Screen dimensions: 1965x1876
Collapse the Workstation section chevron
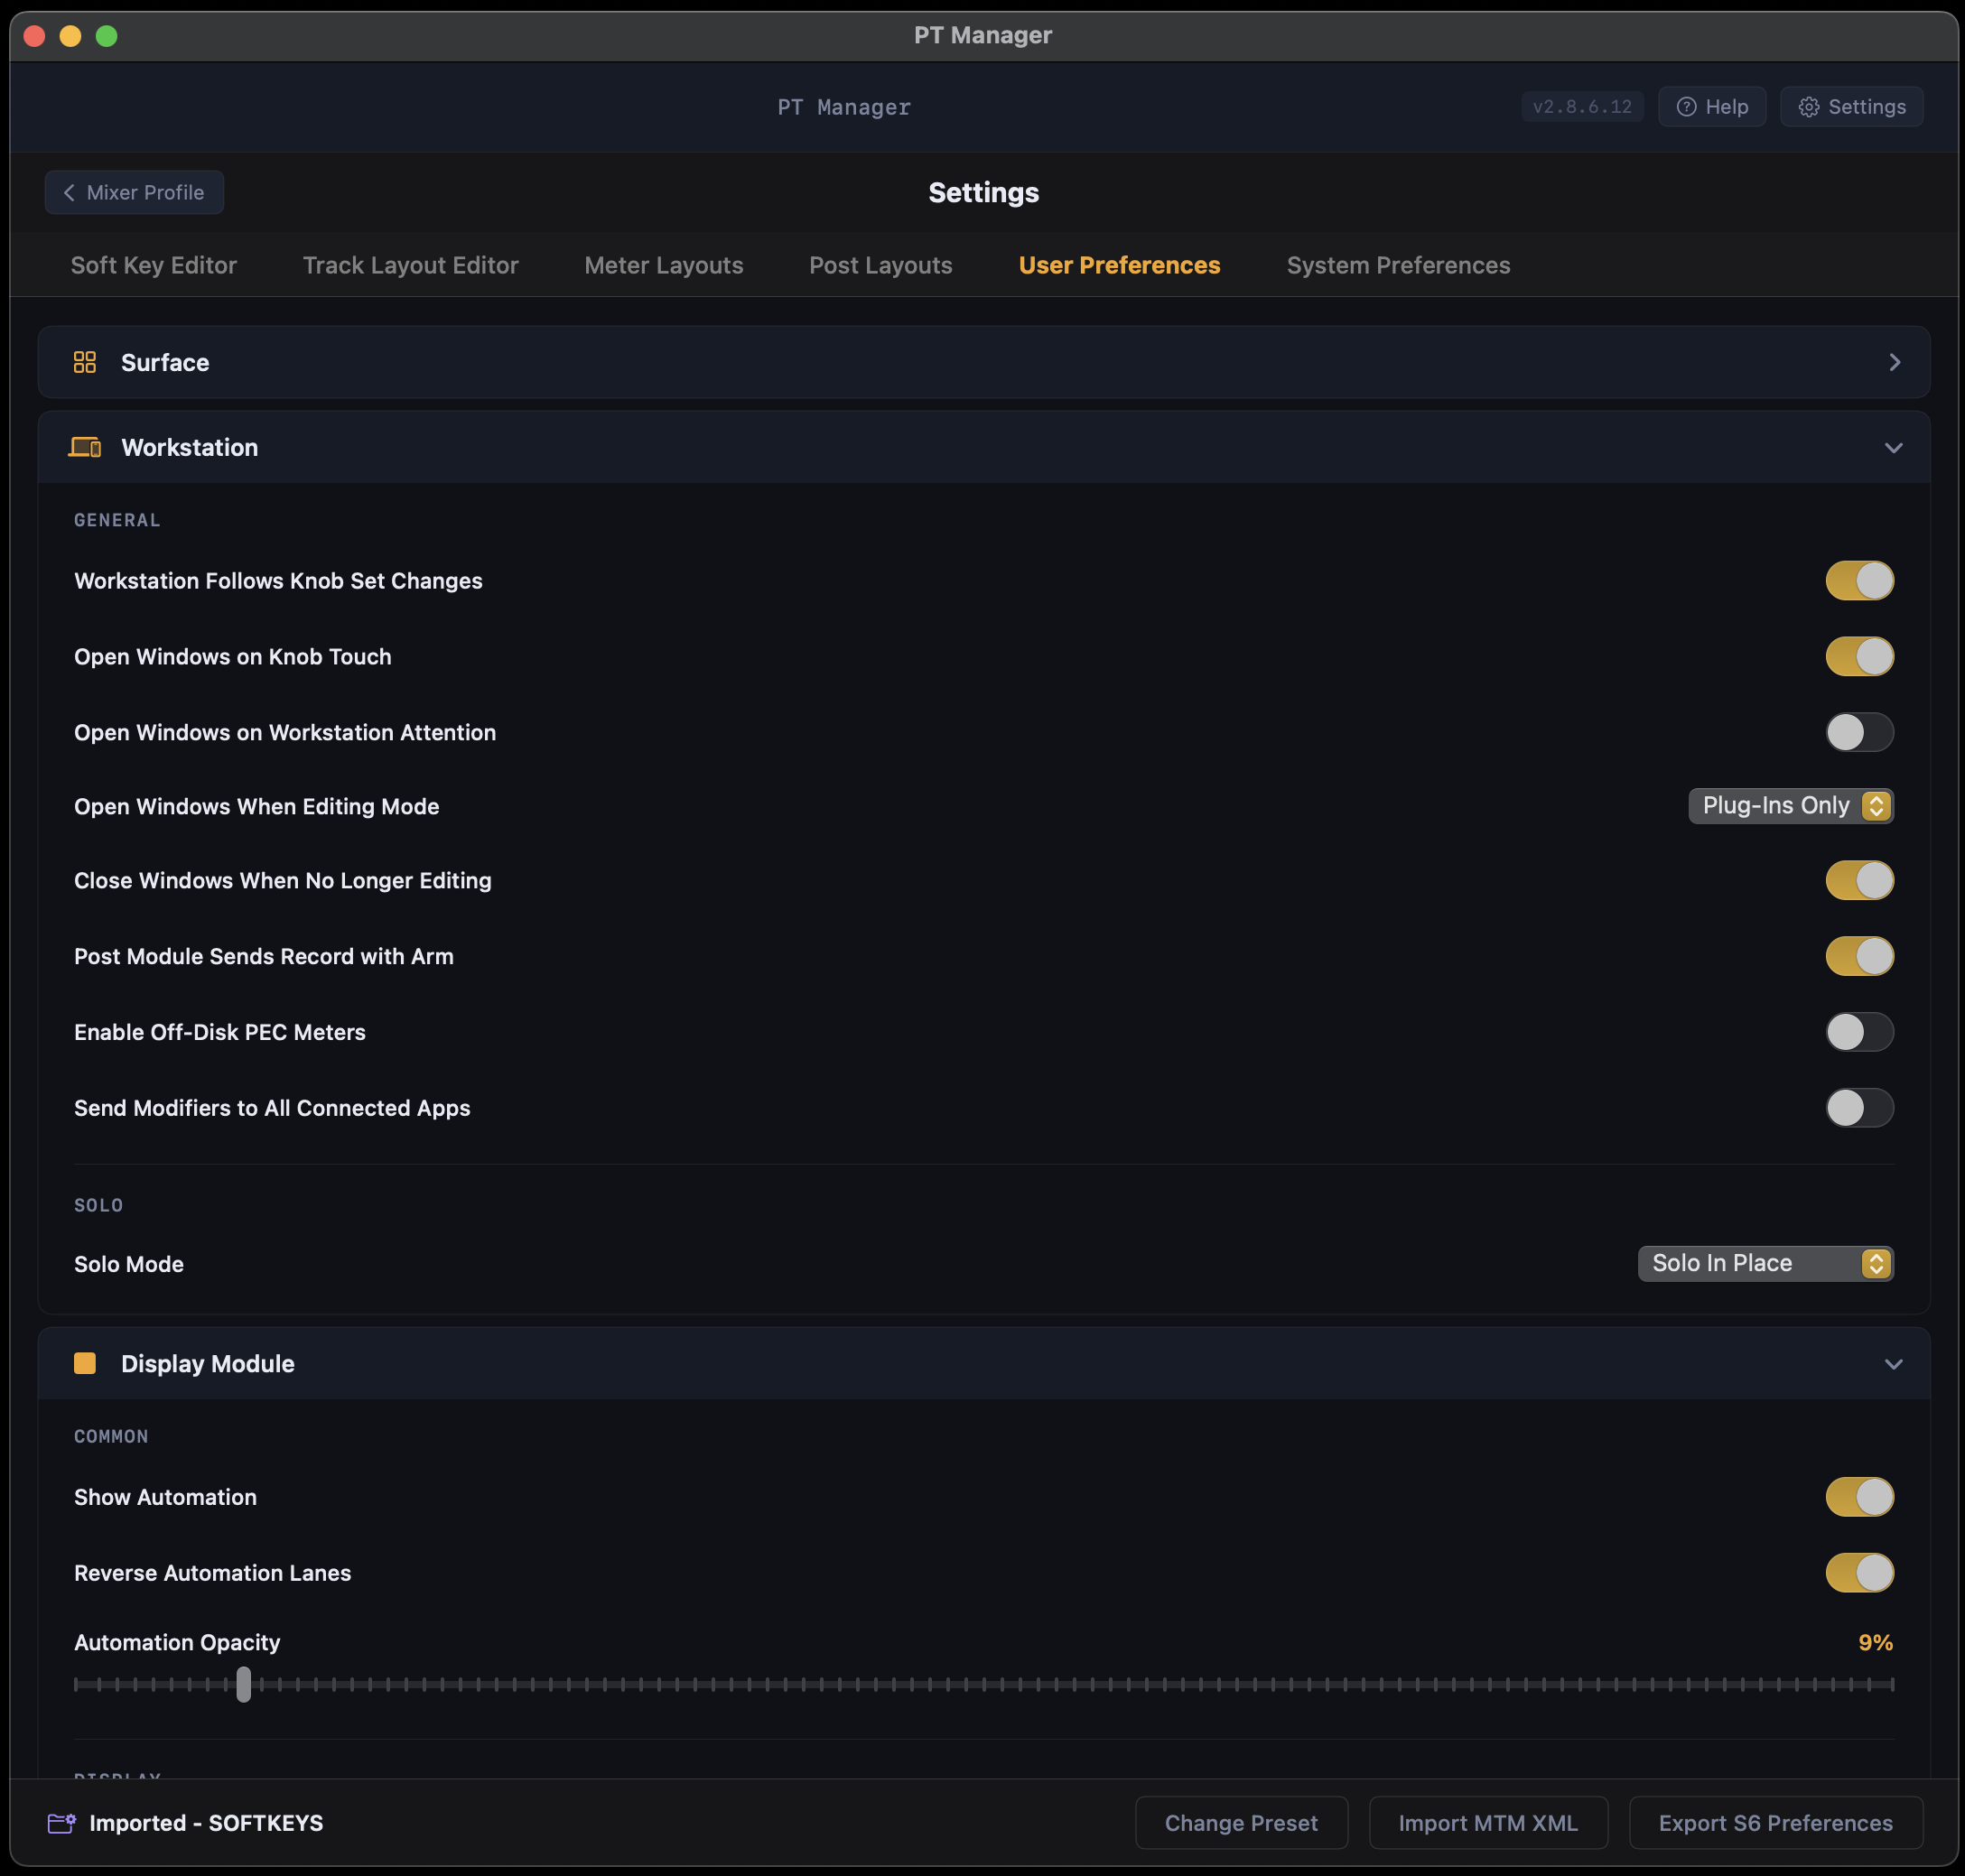[1894, 448]
